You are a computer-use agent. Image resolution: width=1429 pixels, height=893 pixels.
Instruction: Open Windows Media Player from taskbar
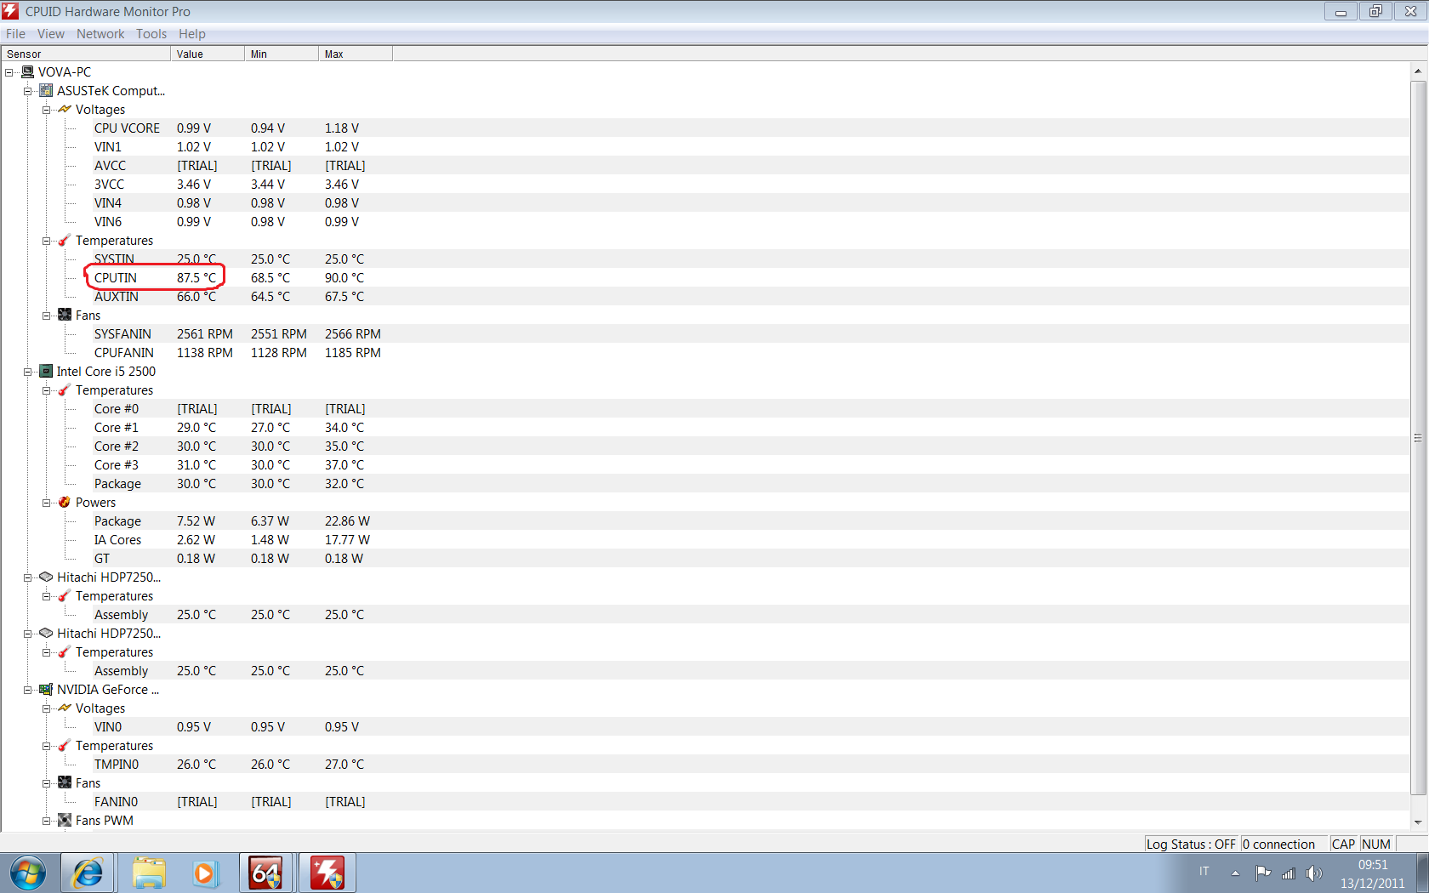205,873
